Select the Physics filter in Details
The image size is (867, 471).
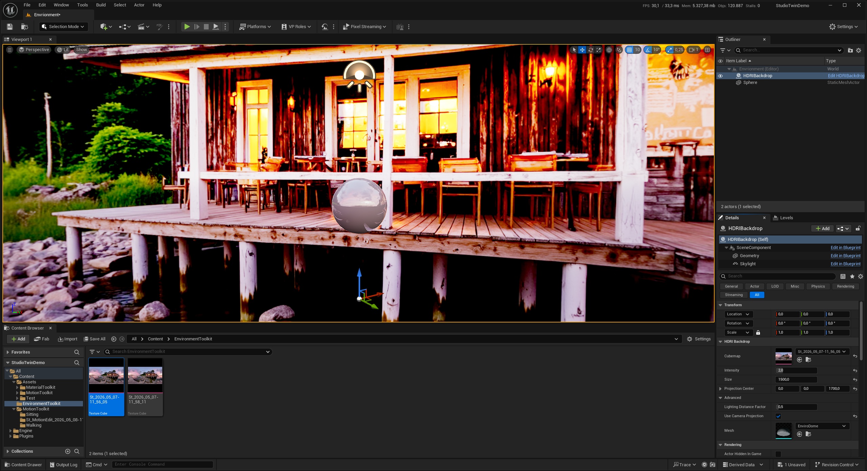pos(818,286)
